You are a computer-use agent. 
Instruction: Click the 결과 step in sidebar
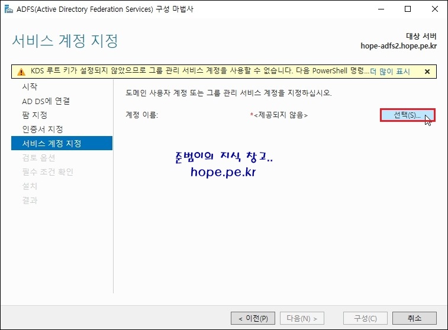[30, 200]
